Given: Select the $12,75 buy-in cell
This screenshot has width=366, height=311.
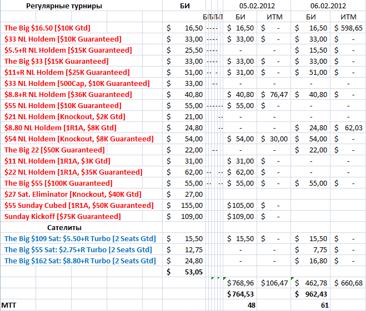Looking at the screenshot, I should [x=184, y=250].
